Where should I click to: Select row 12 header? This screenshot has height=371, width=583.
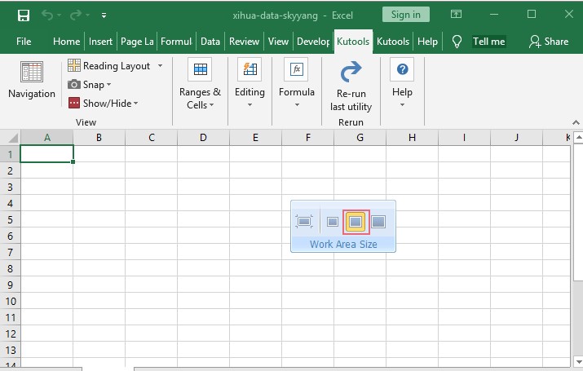11,333
